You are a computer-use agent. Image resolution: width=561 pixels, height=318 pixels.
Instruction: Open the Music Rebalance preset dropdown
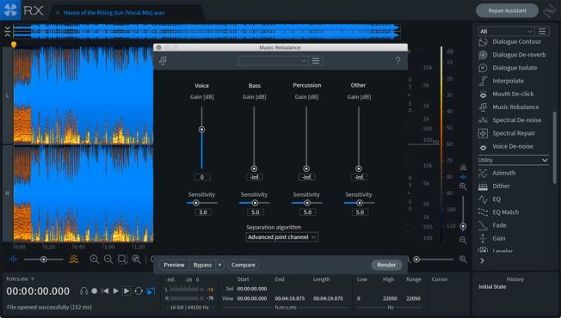[x=273, y=61]
